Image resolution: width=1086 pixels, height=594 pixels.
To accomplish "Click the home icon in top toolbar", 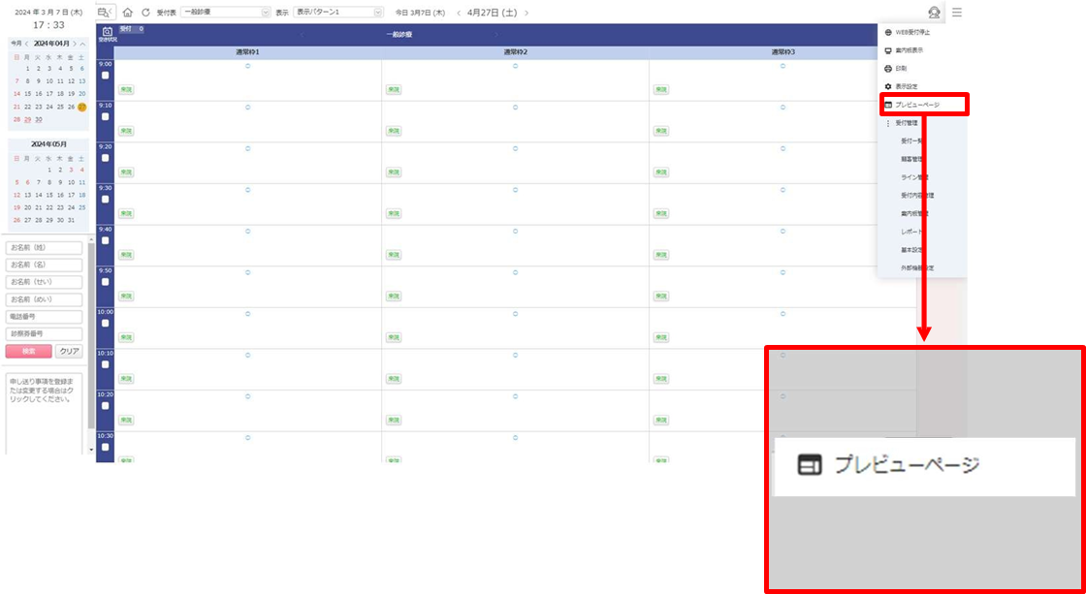I will (x=127, y=13).
